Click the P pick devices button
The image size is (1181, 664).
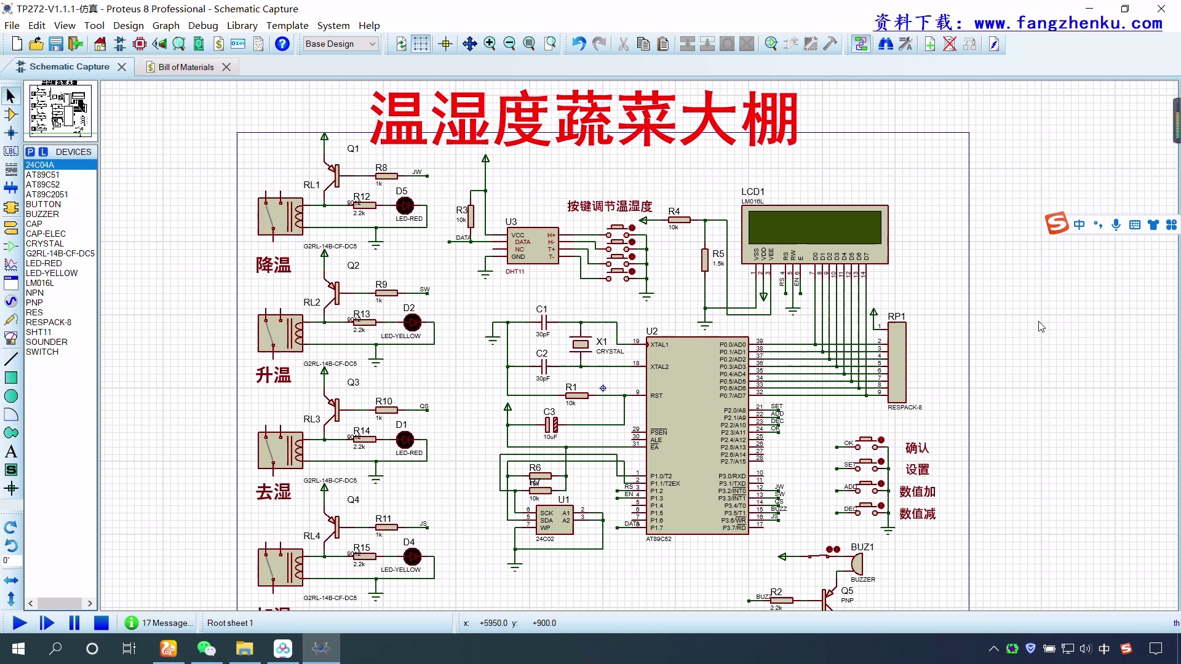[30, 152]
